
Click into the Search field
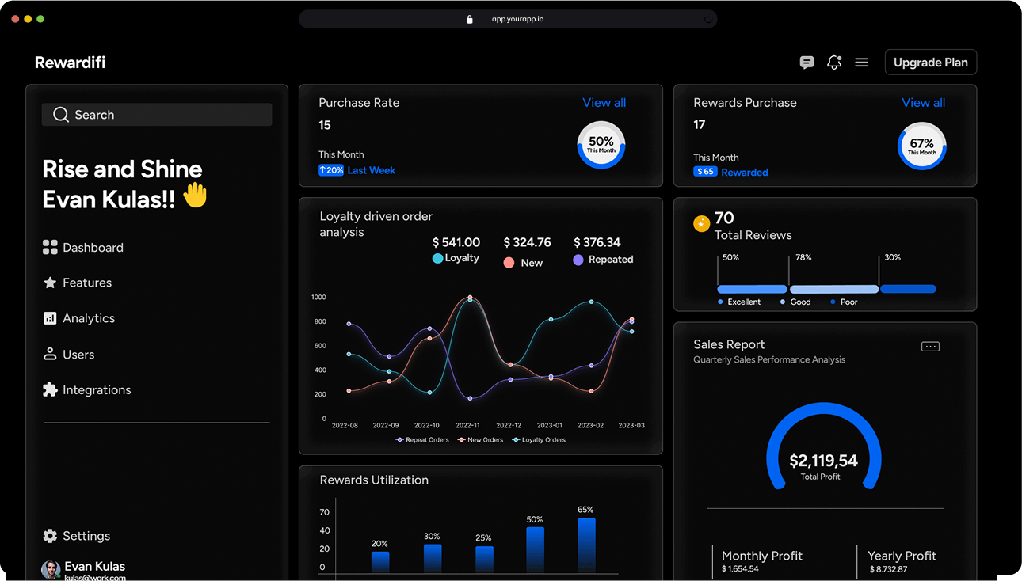tap(157, 115)
